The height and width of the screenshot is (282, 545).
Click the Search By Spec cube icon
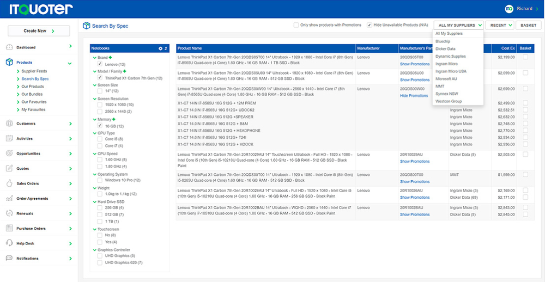click(x=86, y=26)
